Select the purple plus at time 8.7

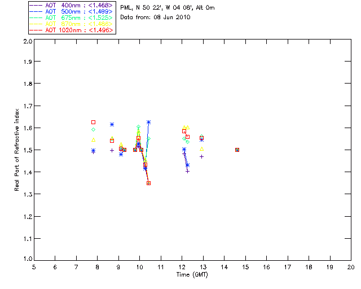(x=112, y=150)
